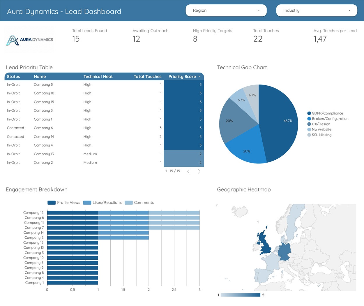Click Priority Score sort arrow
The width and height of the screenshot is (364, 306).
point(199,77)
